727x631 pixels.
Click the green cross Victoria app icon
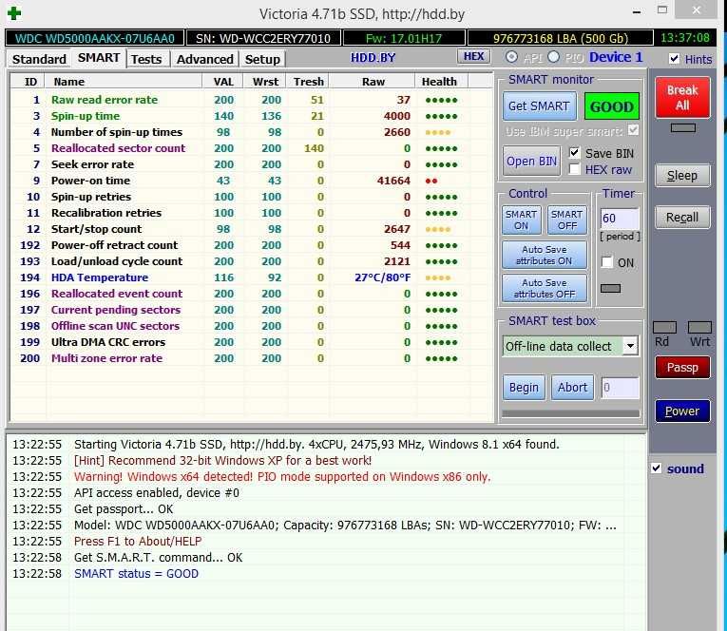pyautogui.click(x=14, y=13)
